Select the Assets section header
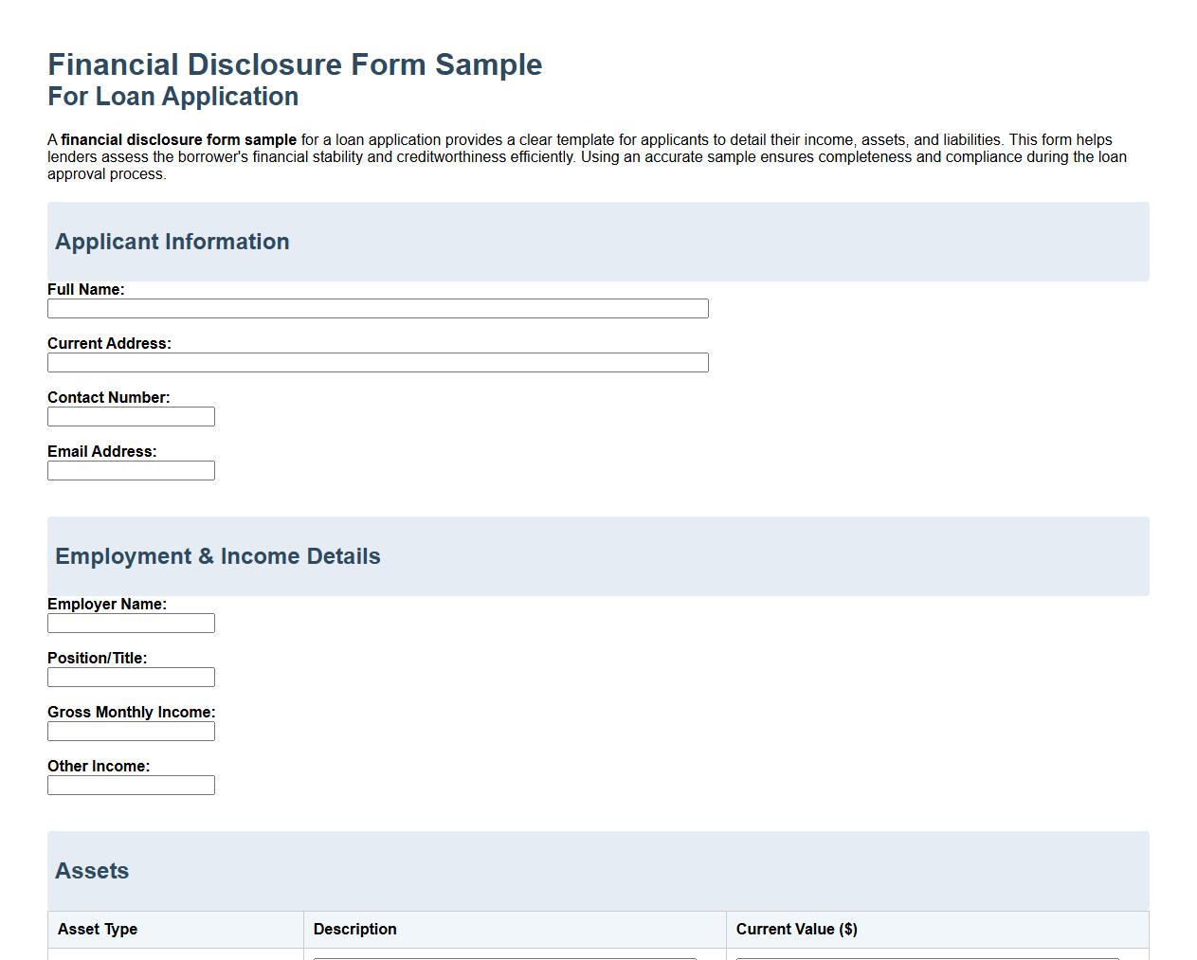Screen dimensions: 1197x960 pos(92,871)
